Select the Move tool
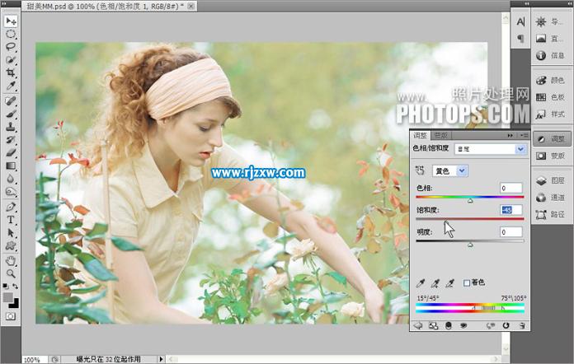Viewport: 574px width, 364px height. click(x=12, y=21)
